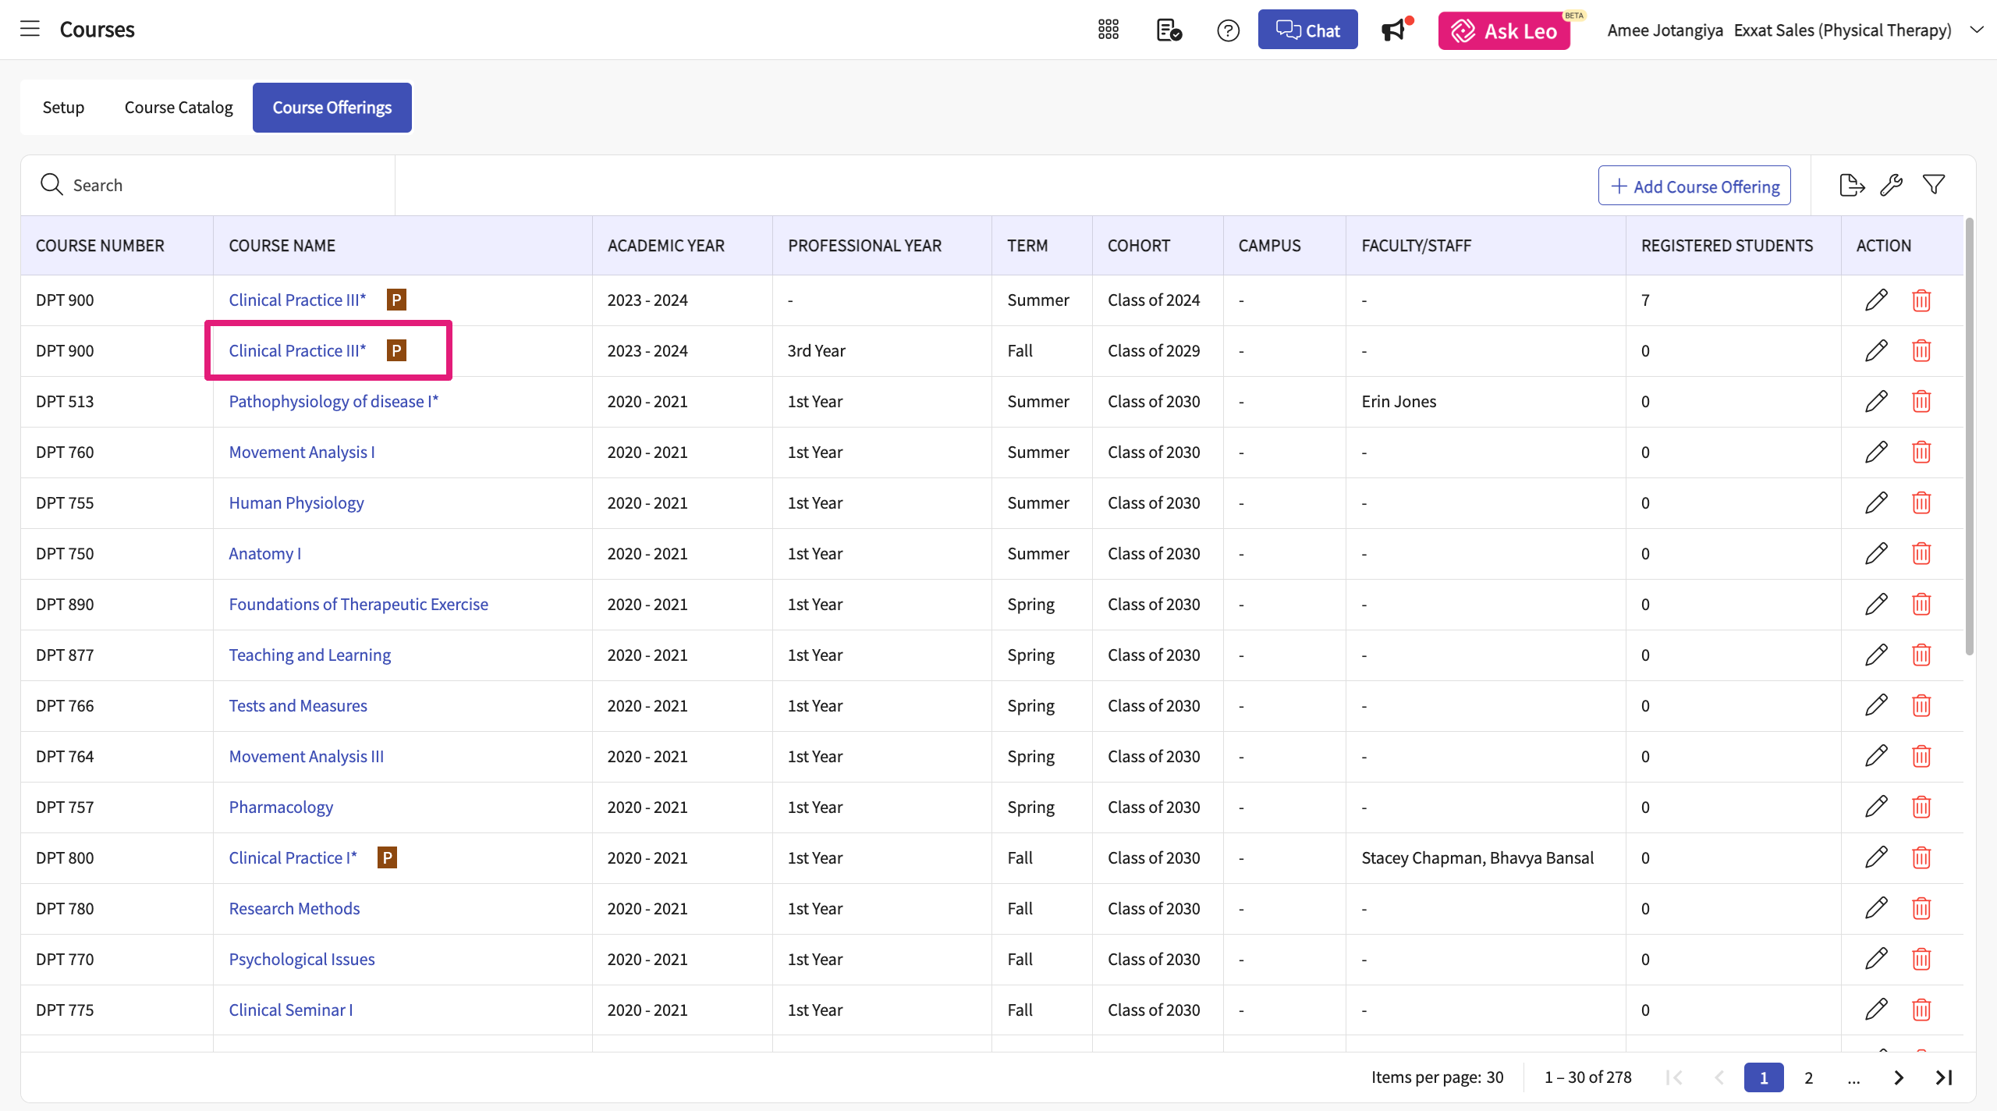
Task: Switch to the Course Catalog tab
Action: (x=179, y=108)
